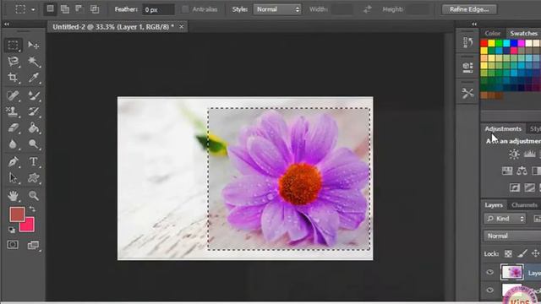Select the Hand tool
This screenshot has width=541, height=304.
point(14,196)
